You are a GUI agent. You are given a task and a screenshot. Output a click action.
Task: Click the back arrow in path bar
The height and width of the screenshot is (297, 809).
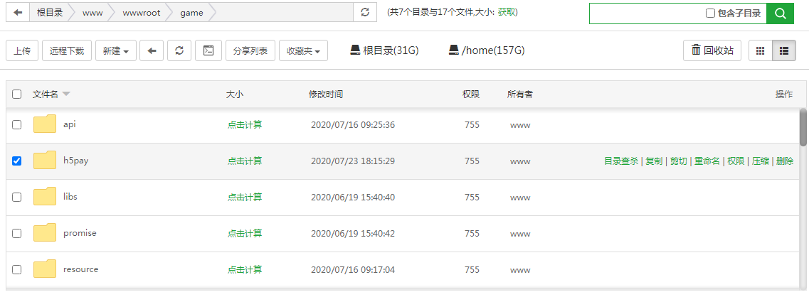coord(18,13)
